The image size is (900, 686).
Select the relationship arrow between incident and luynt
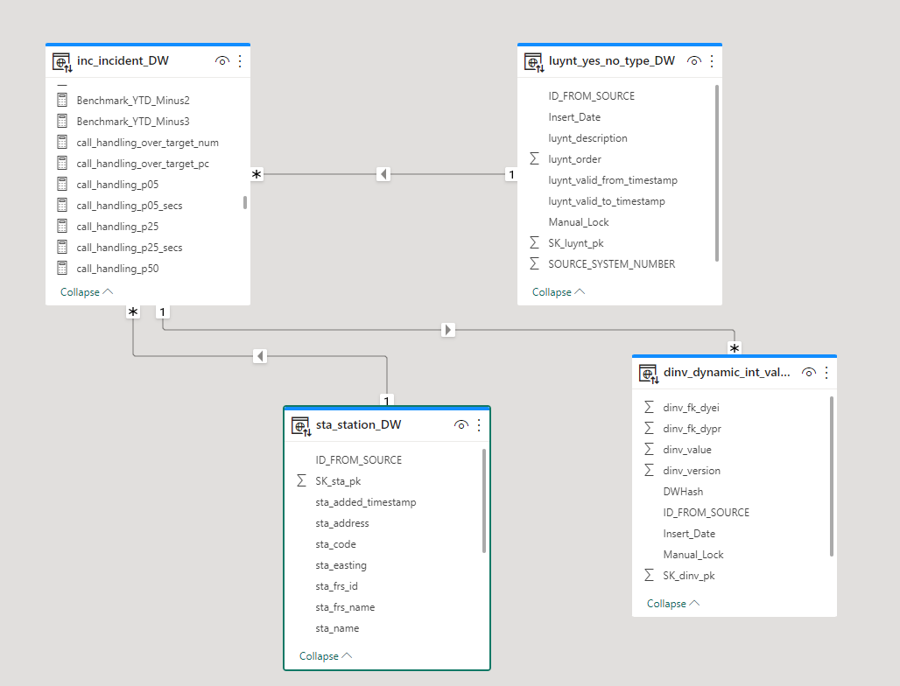(383, 174)
